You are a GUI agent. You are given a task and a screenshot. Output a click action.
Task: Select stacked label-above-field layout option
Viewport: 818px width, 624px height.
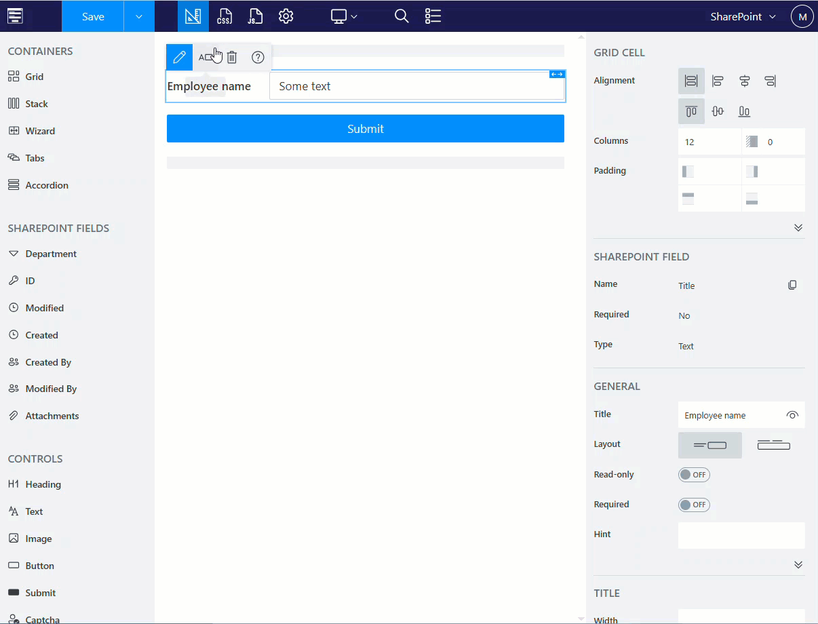pyautogui.click(x=773, y=445)
